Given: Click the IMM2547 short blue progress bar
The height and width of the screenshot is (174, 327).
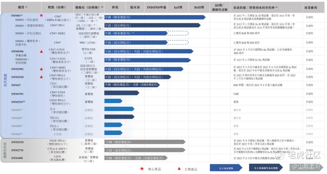Looking at the screenshot, I should 113,101.
